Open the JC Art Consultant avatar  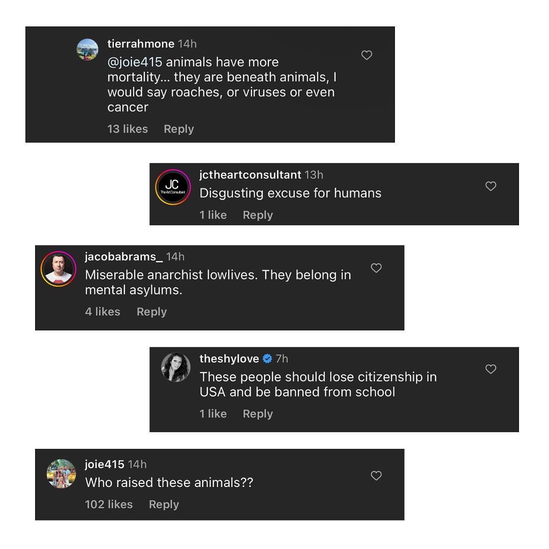tap(172, 187)
